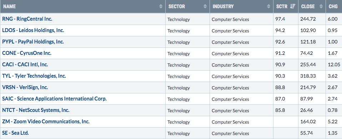The width and height of the screenshot is (342, 139).
Task: Open LDOS - Leidos Holdings, Inc. link
Action: tap(33, 31)
